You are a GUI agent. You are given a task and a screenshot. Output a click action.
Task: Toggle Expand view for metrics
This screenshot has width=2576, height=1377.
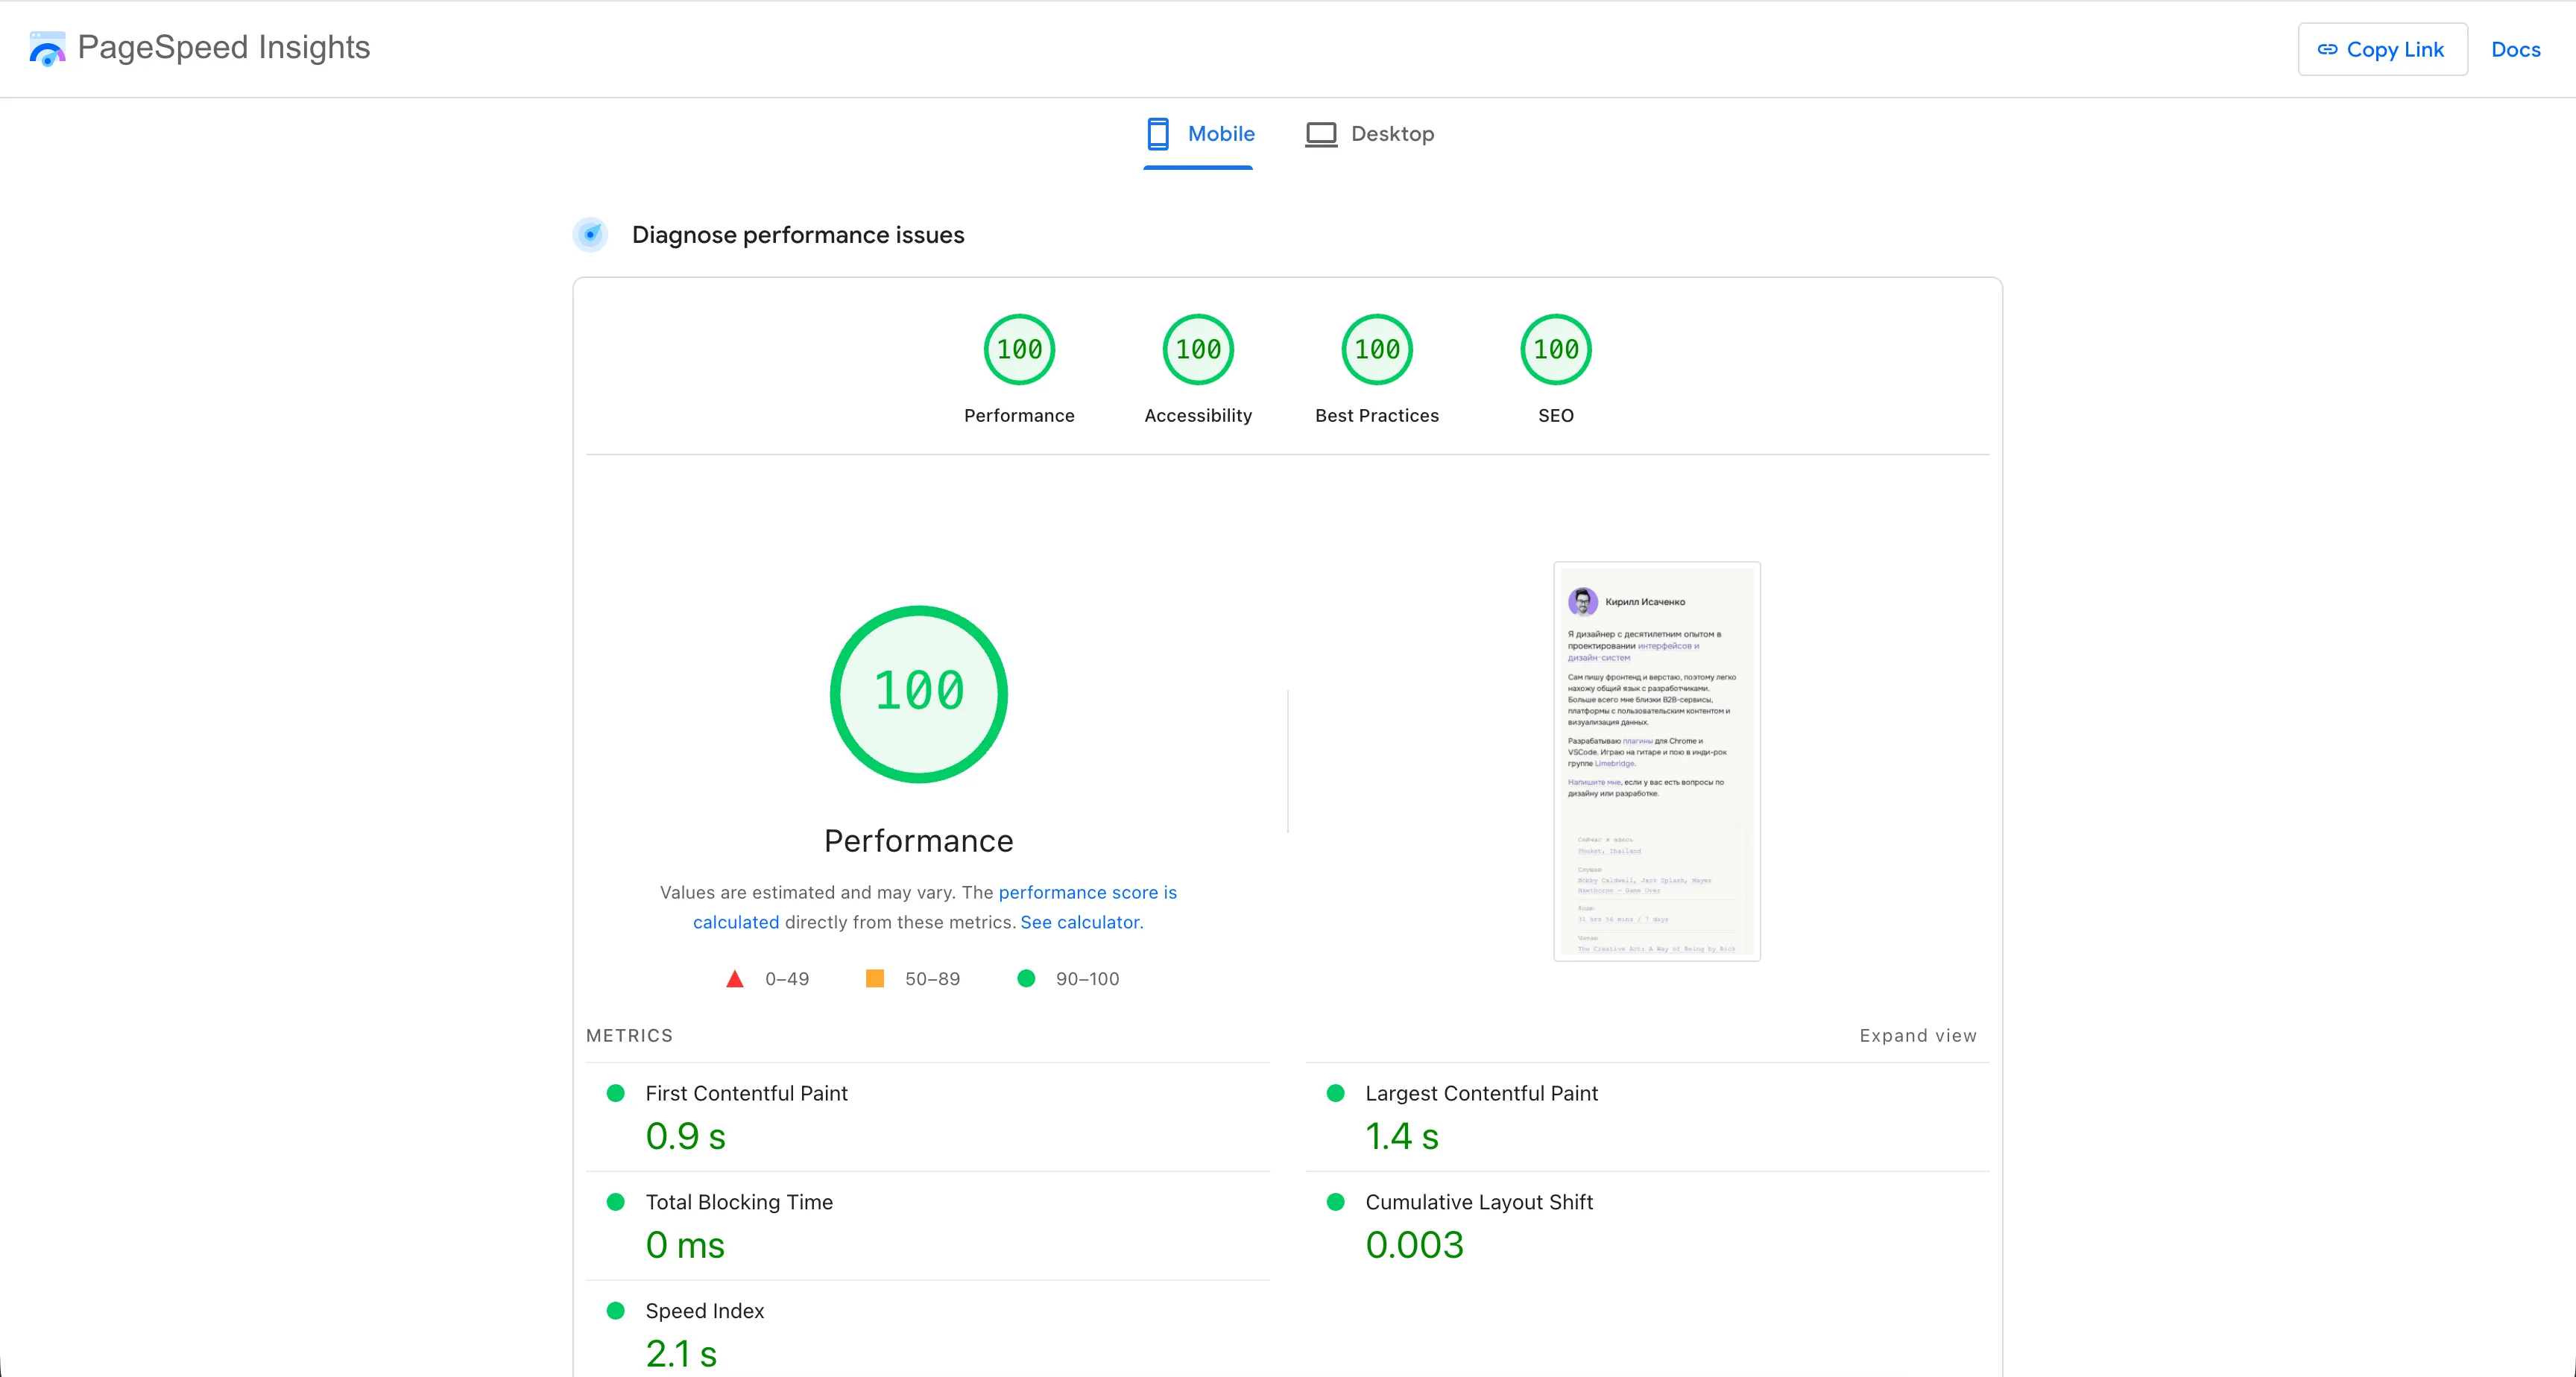[1917, 1036]
